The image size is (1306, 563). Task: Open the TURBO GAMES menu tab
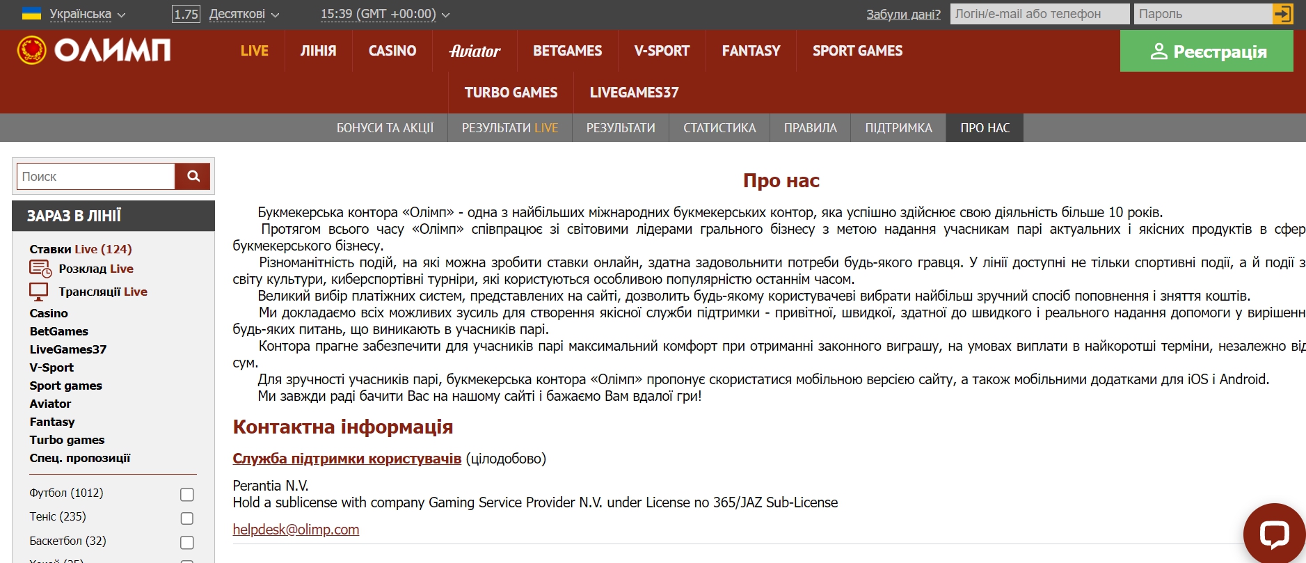pyautogui.click(x=511, y=93)
